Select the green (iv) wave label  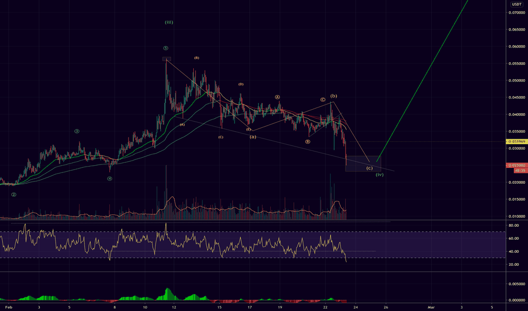coord(380,175)
